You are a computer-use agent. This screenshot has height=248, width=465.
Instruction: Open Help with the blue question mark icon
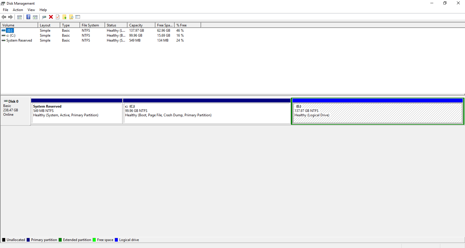pyautogui.click(x=28, y=17)
